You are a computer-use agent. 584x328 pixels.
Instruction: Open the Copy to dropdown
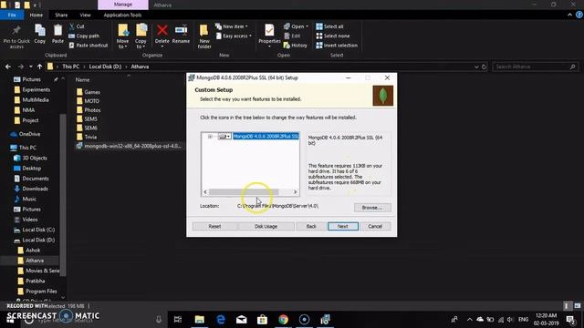(141, 36)
